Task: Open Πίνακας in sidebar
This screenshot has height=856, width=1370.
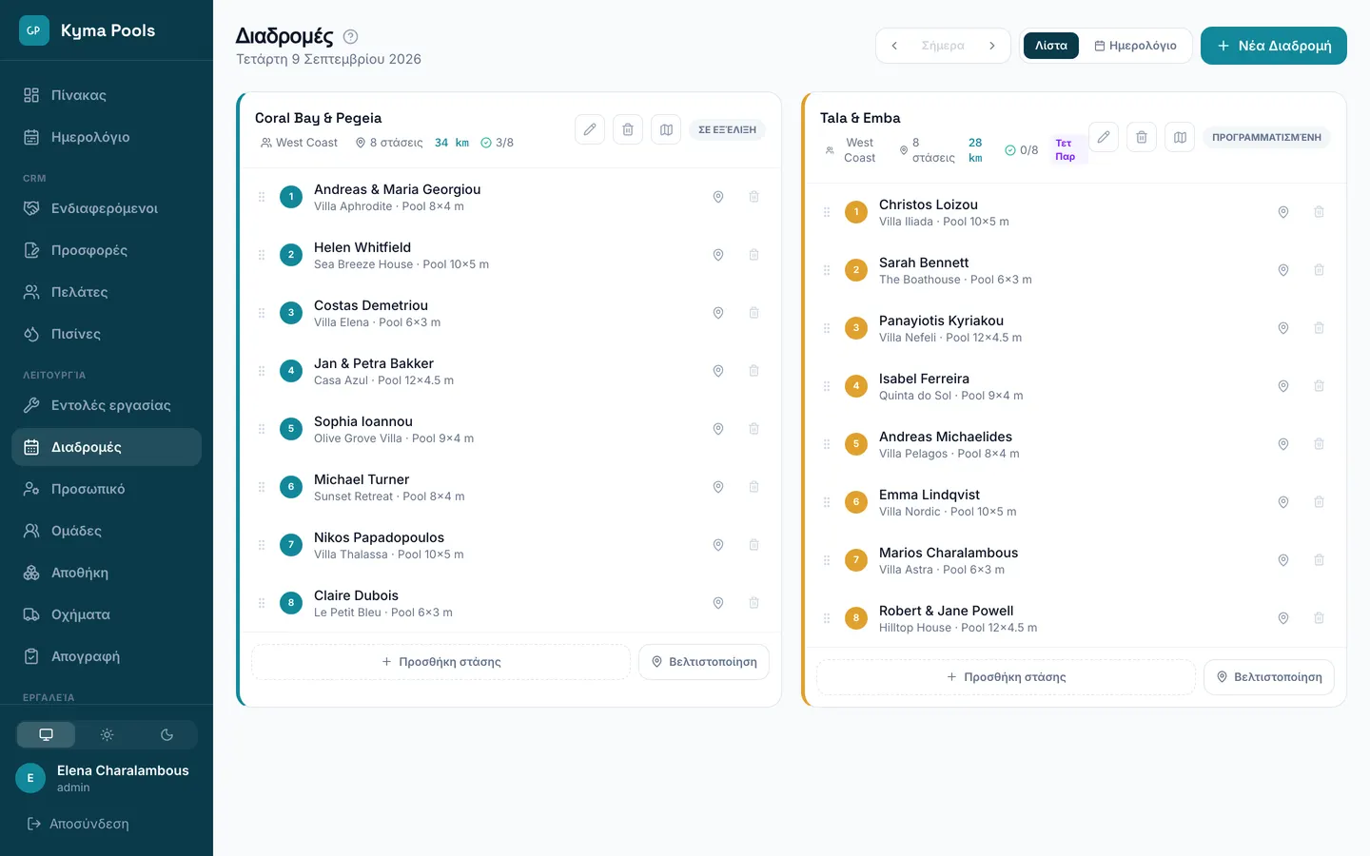Action: [107, 95]
